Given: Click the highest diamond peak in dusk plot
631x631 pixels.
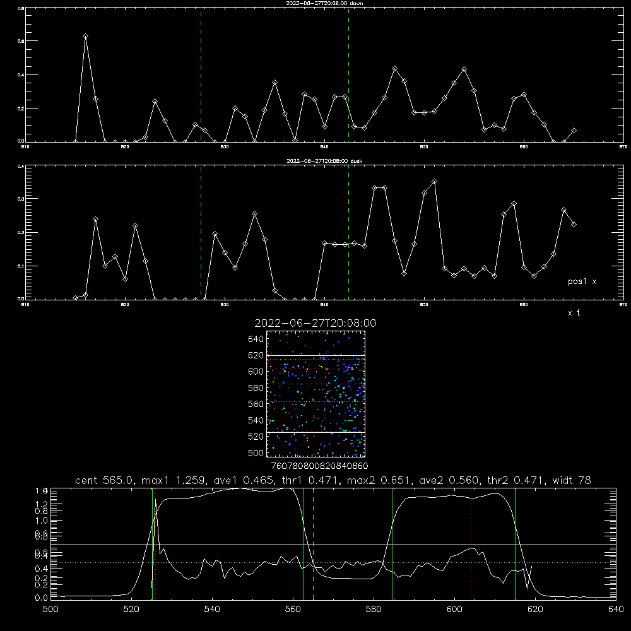Looking at the screenshot, I should click(434, 182).
